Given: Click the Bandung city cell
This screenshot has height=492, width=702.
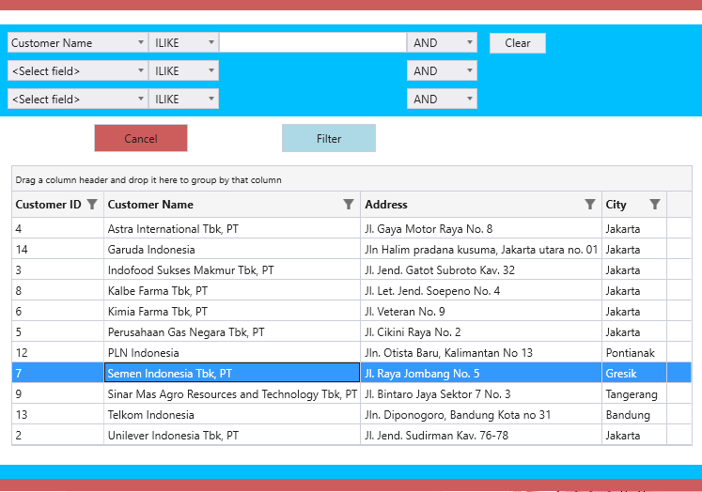Looking at the screenshot, I should pos(634,414).
